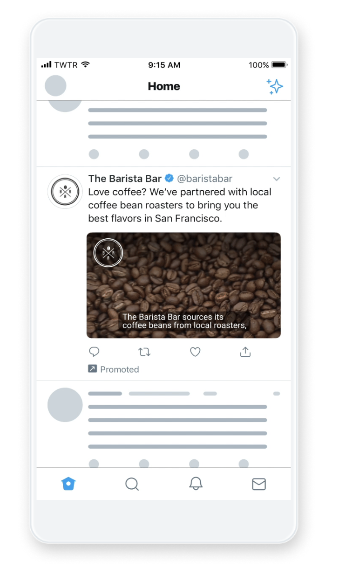The width and height of the screenshot is (339, 568).
Task: Open the Search magnifier tab
Action: [x=132, y=484]
